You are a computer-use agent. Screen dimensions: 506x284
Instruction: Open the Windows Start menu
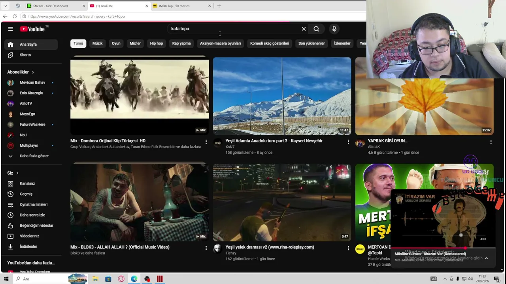coord(6,279)
